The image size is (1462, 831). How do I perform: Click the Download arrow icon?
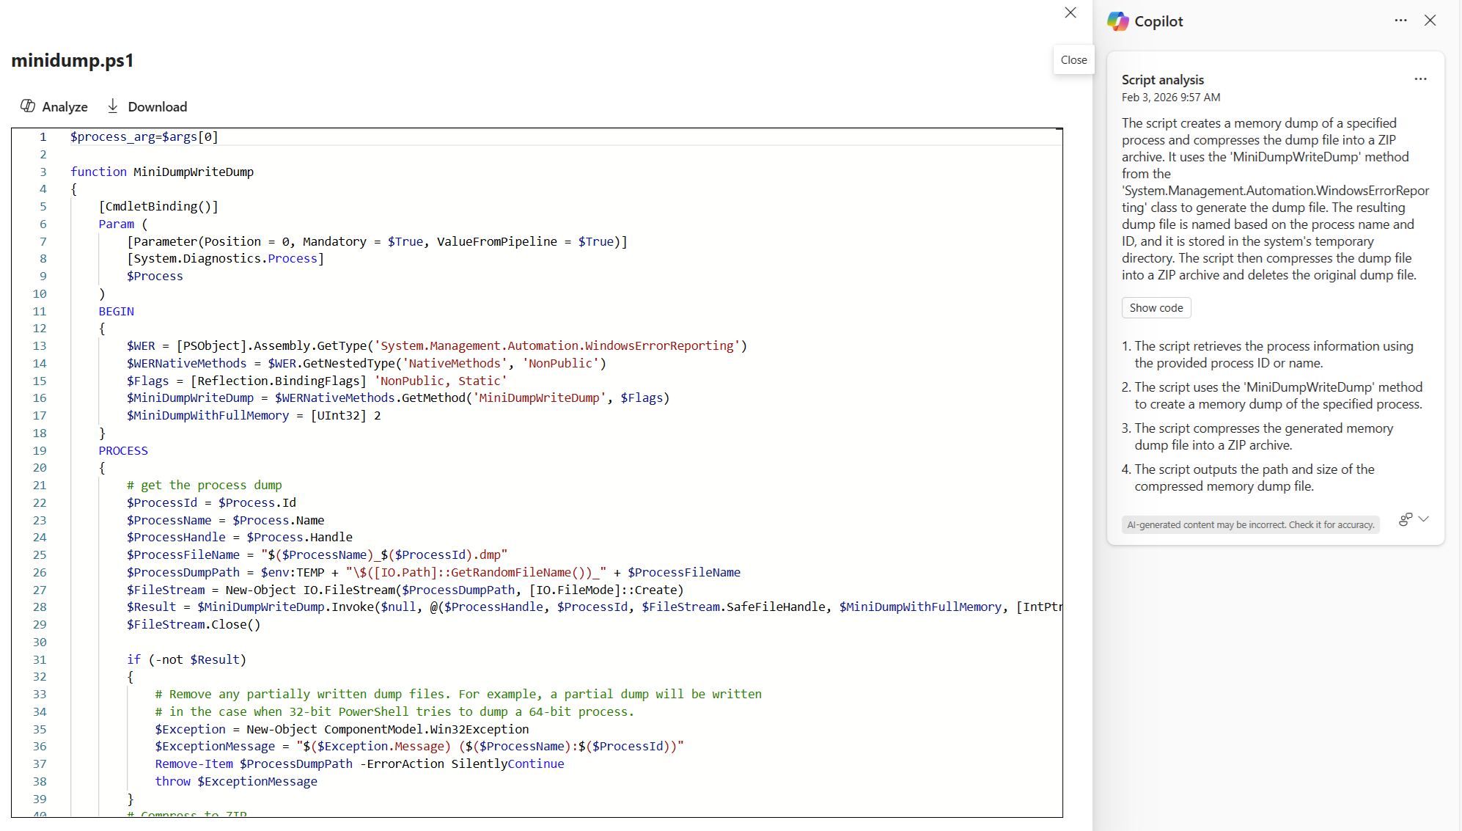[113, 106]
